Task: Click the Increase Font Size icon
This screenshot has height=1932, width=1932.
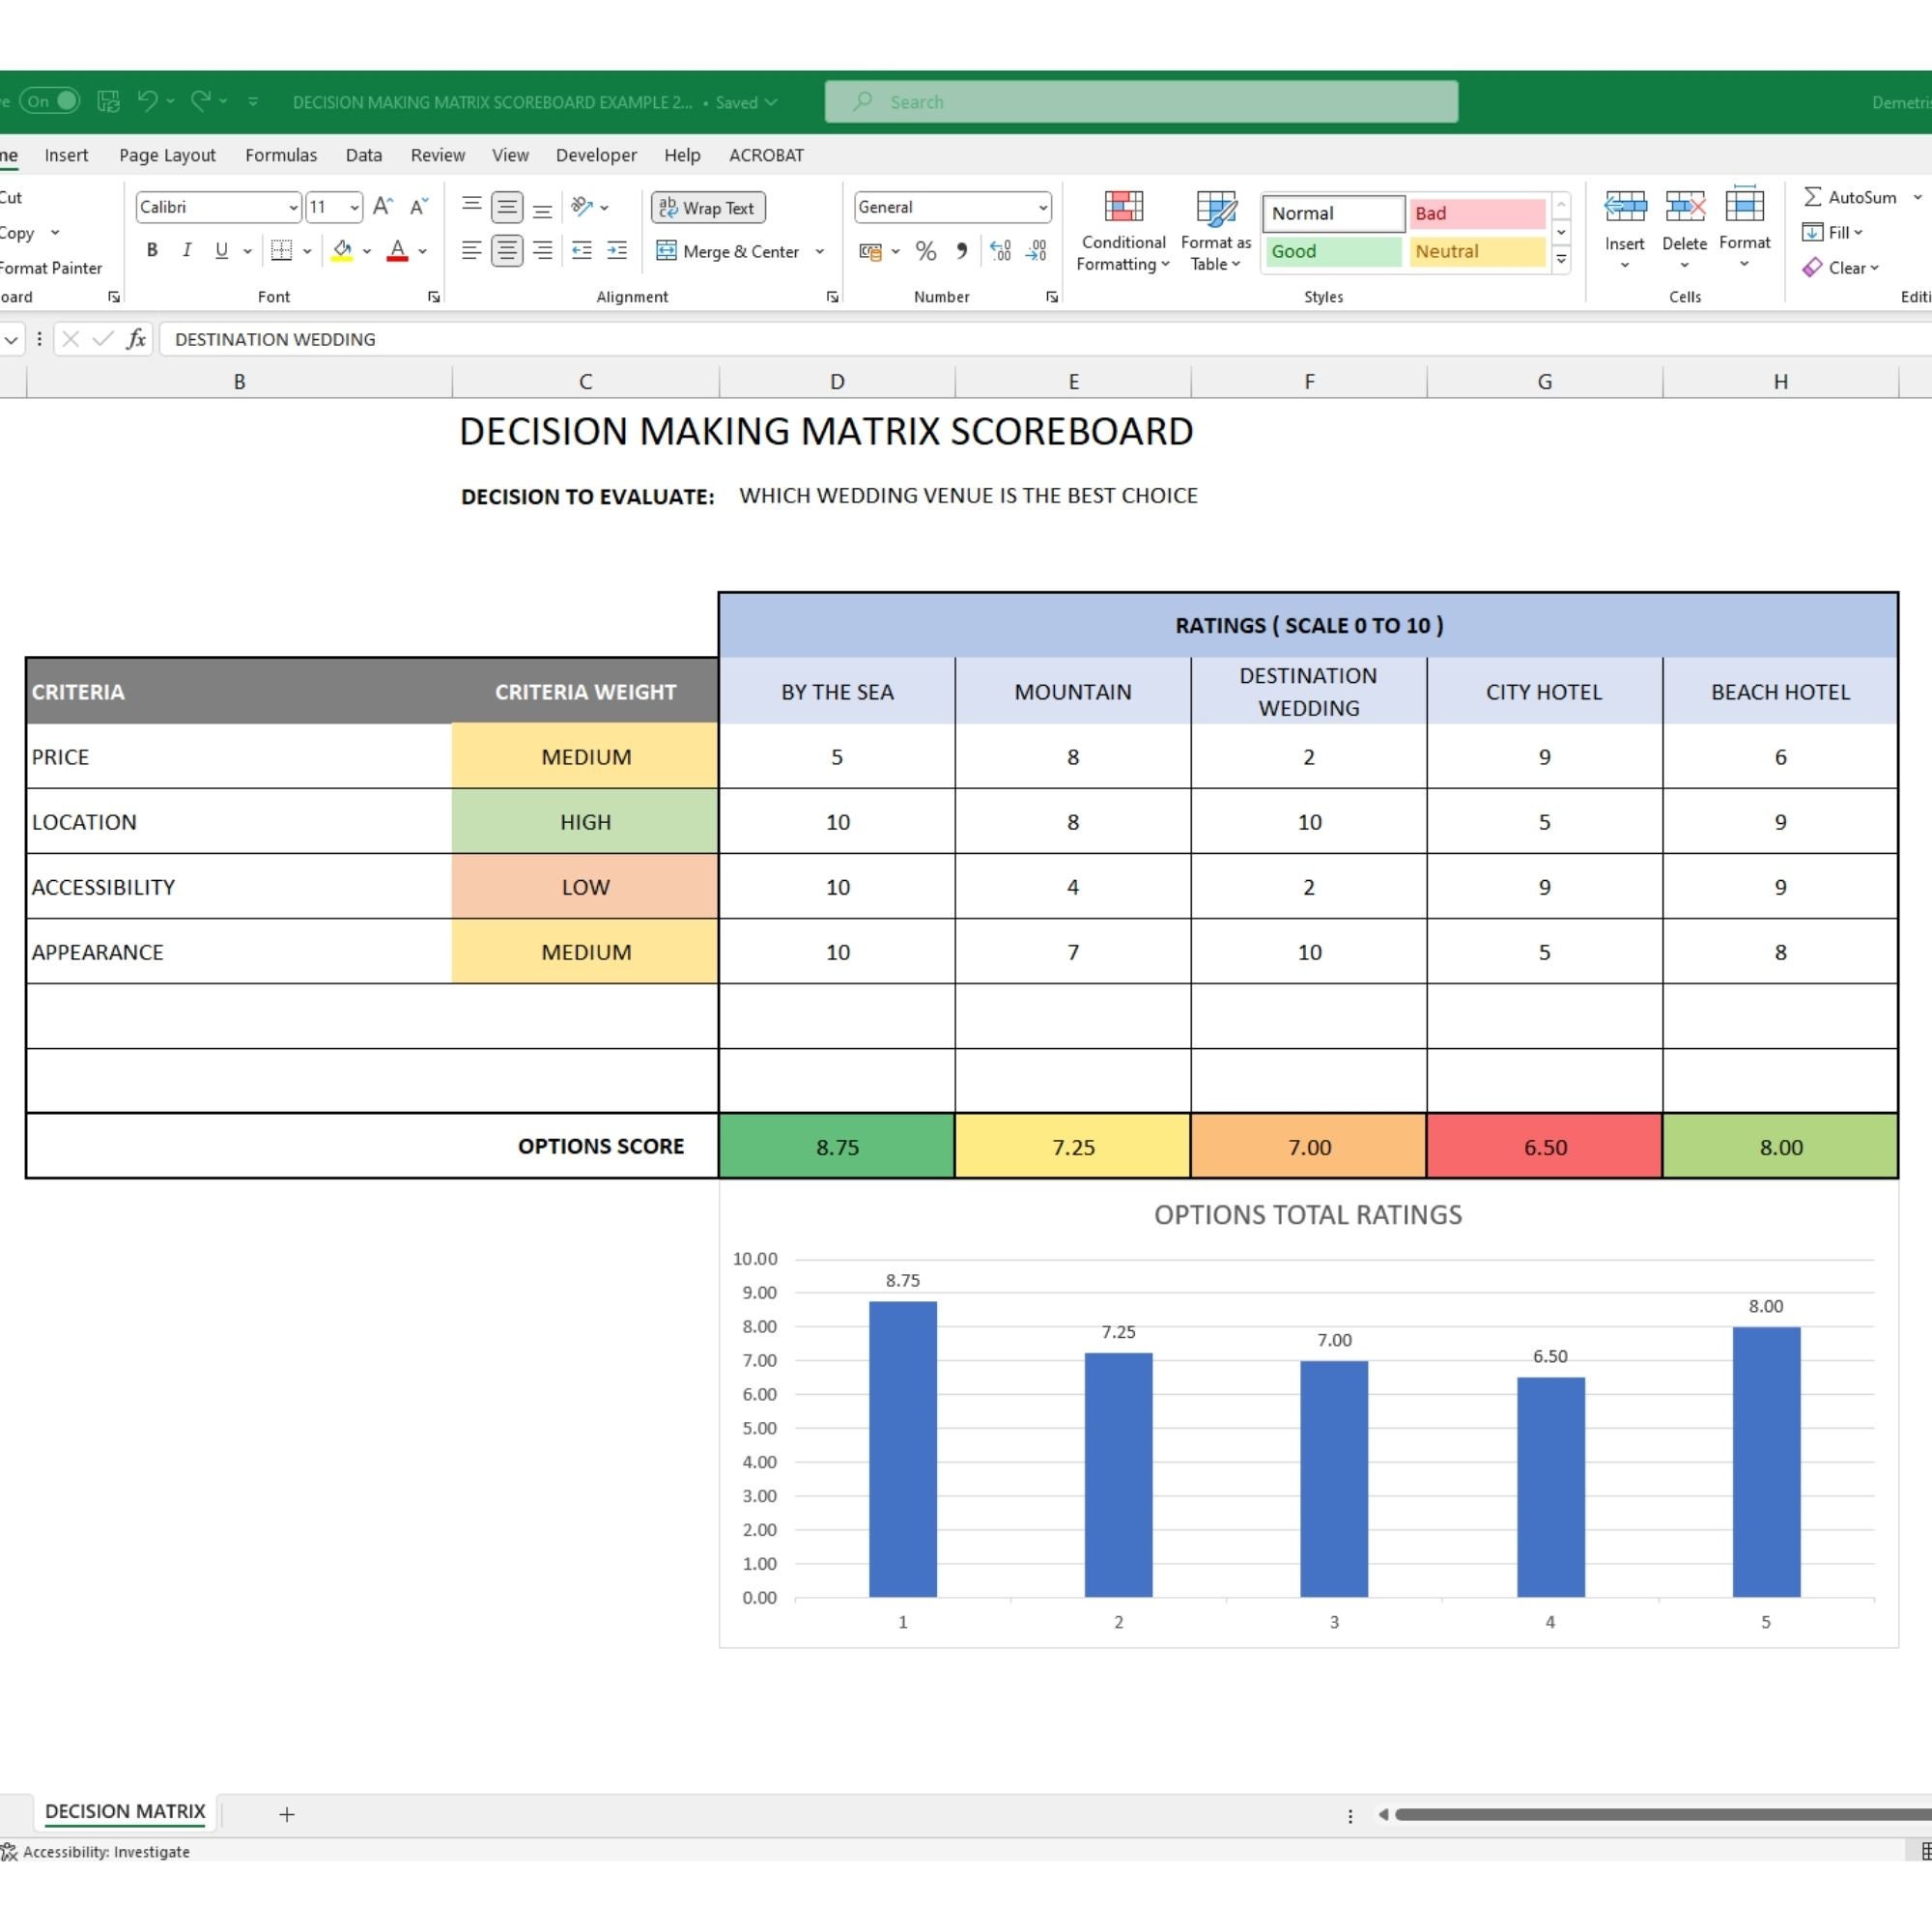Action: click(x=383, y=207)
